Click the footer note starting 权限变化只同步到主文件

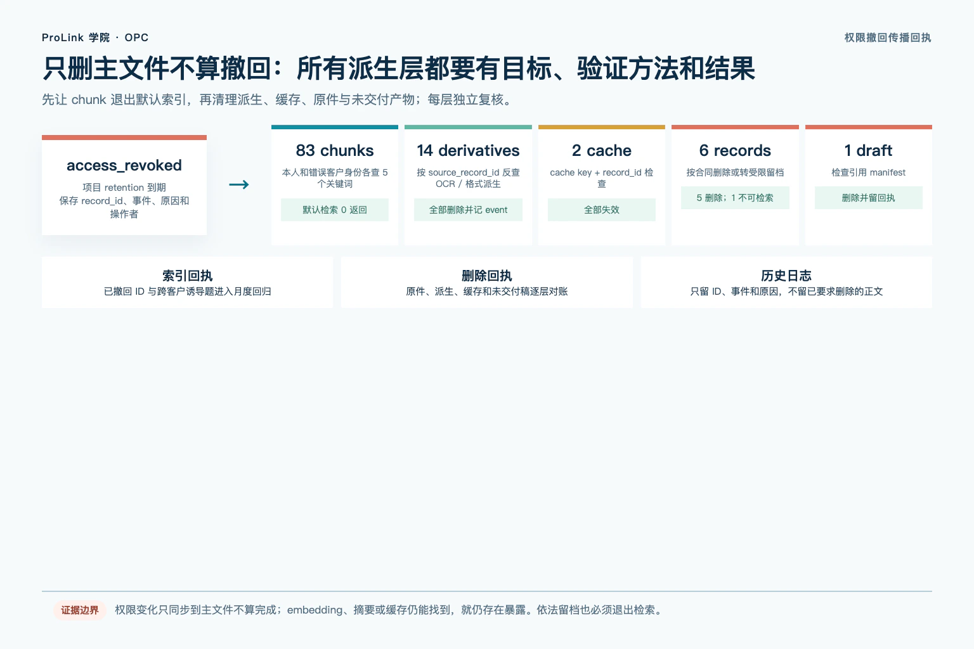(390, 610)
